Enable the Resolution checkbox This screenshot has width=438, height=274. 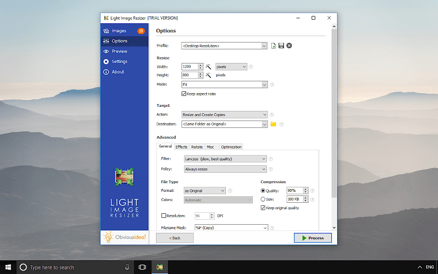[164, 216]
